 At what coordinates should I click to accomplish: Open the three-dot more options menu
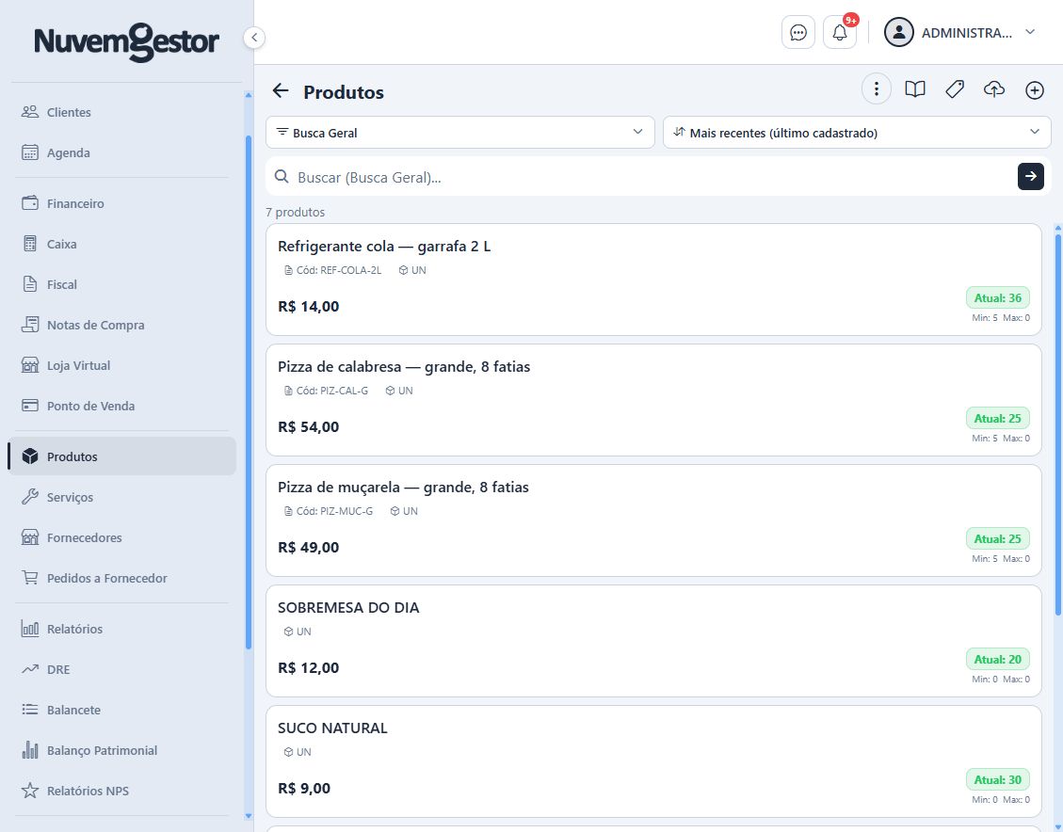[876, 88]
